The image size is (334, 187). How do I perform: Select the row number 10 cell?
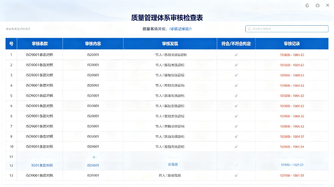11,146
